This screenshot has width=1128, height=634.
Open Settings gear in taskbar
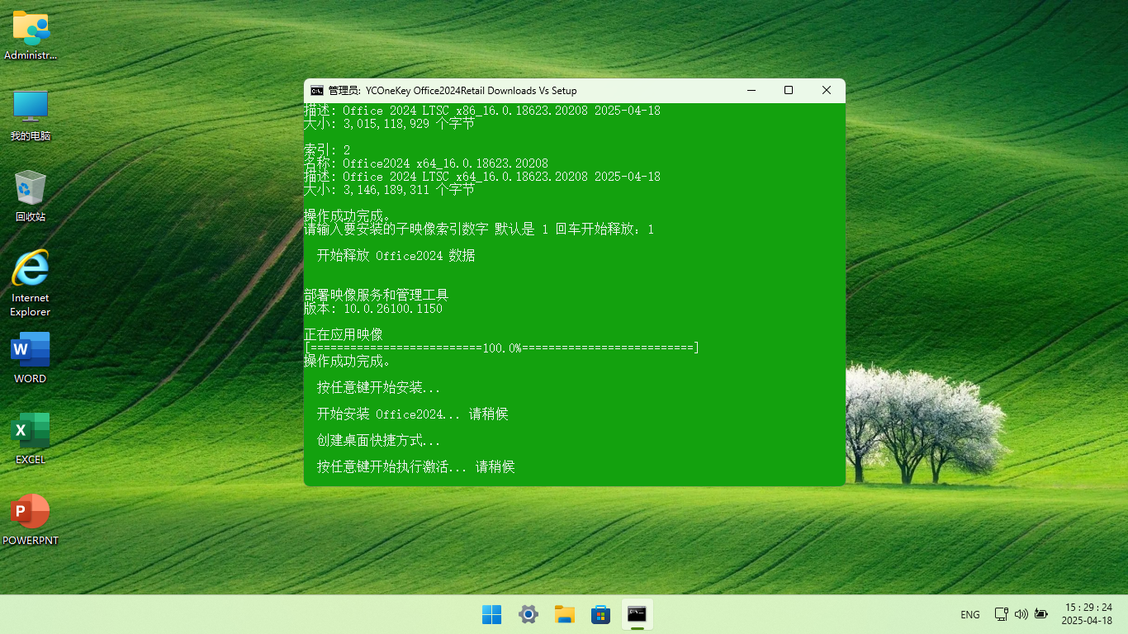528,614
